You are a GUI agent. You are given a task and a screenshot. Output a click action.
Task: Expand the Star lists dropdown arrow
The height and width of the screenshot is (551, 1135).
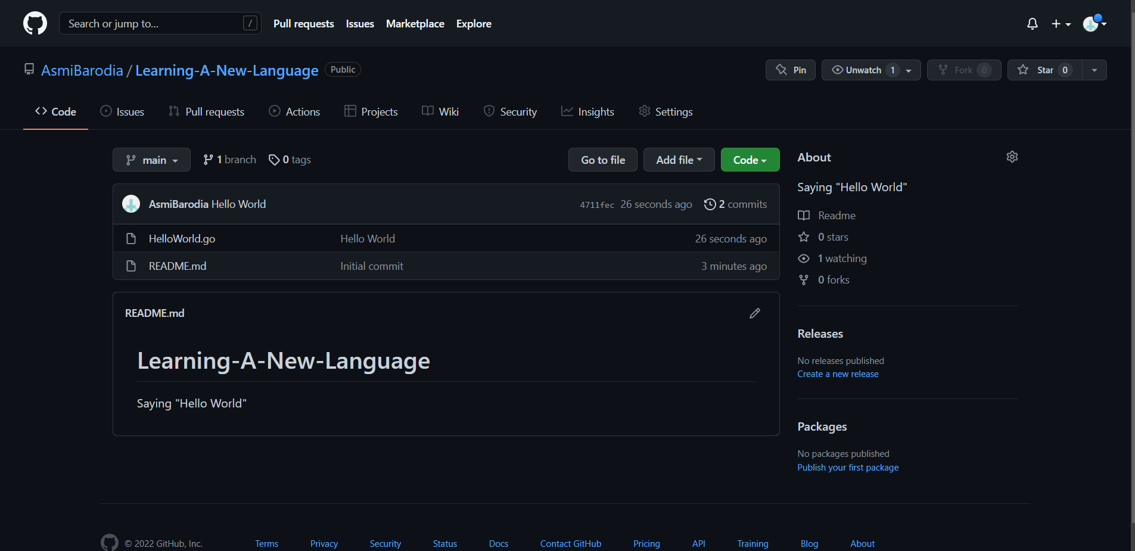pos(1094,70)
